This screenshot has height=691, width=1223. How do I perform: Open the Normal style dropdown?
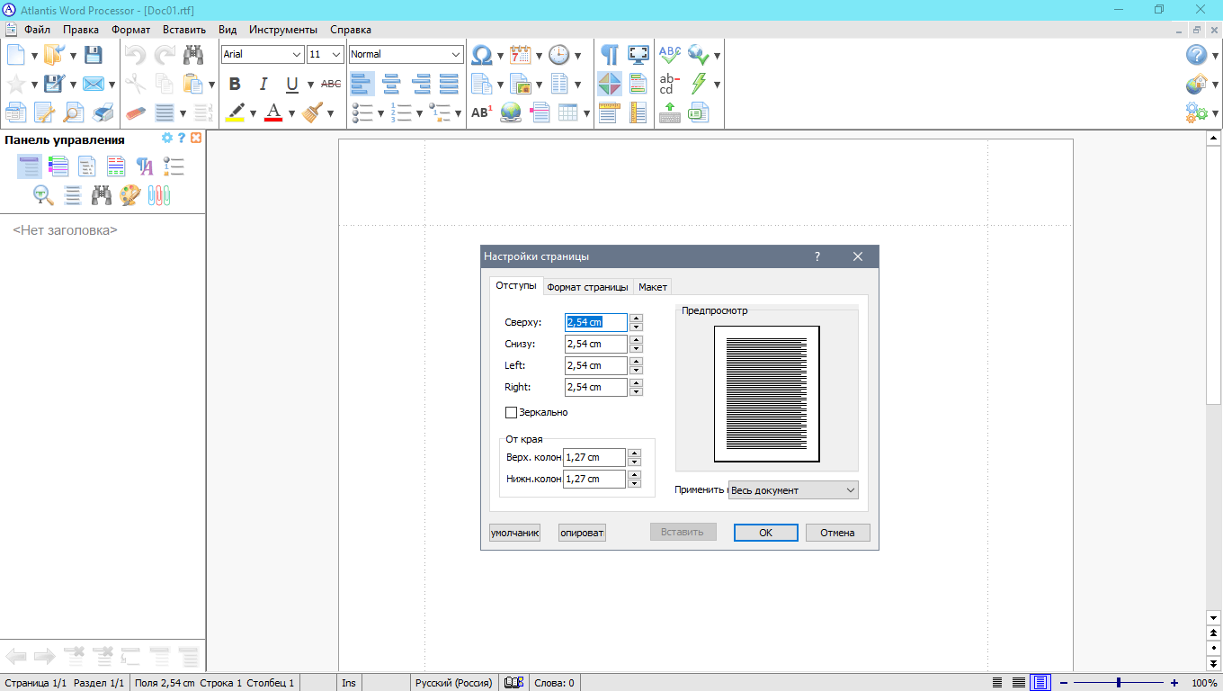click(456, 54)
